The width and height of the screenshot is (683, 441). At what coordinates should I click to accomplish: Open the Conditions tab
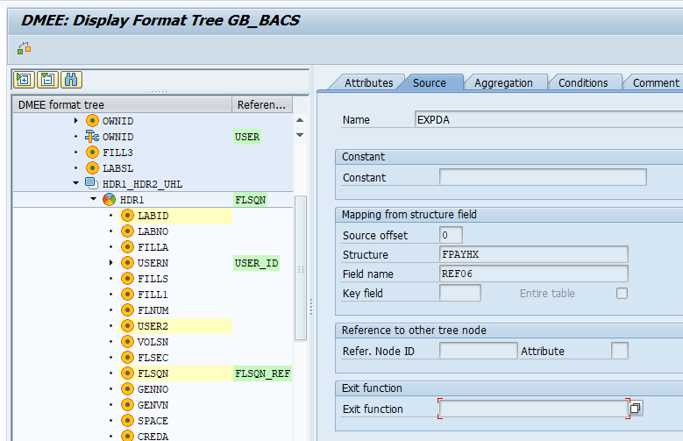pos(583,82)
